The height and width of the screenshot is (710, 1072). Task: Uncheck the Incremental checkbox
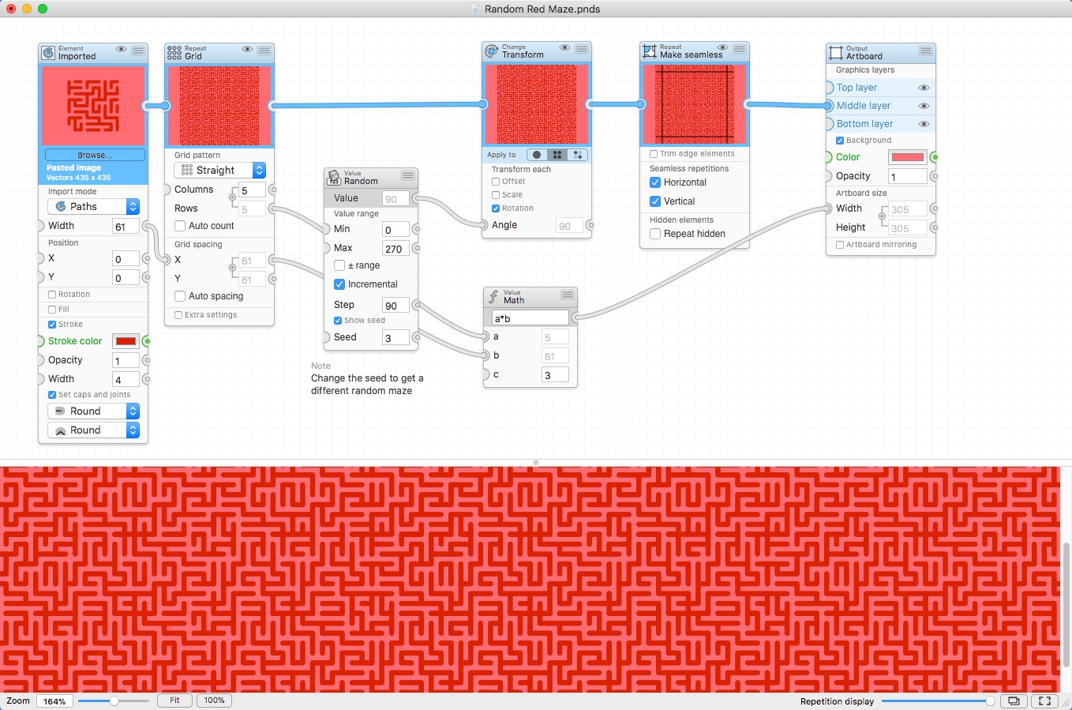pyautogui.click(x=339, y=284)
